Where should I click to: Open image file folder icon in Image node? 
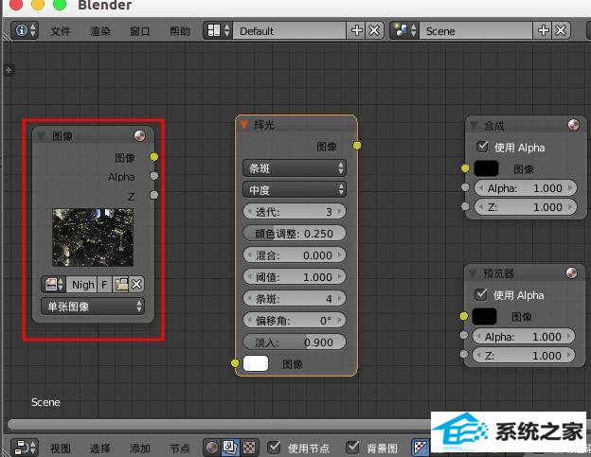[120, 284]
